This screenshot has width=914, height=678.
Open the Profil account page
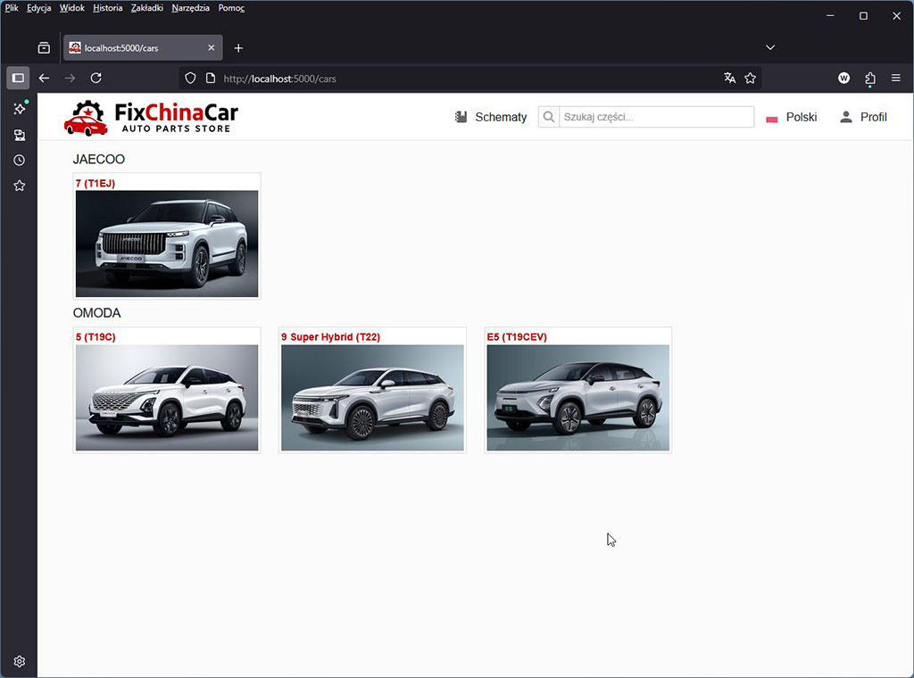point(862,117)
